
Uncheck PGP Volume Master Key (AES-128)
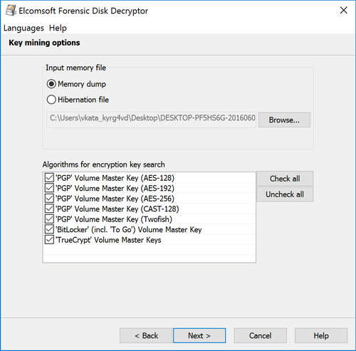coord(49,178)
